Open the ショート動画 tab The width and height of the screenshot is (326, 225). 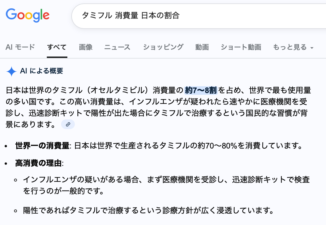[241, 47]
